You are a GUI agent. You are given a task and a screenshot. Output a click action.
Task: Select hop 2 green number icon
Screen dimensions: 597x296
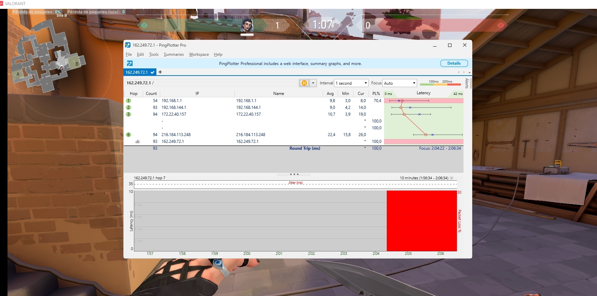point(128,108)
